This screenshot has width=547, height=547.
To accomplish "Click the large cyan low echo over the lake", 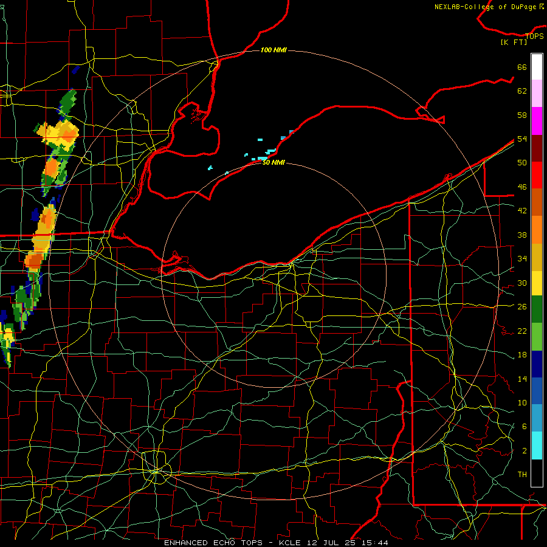I will coord(263,159).
